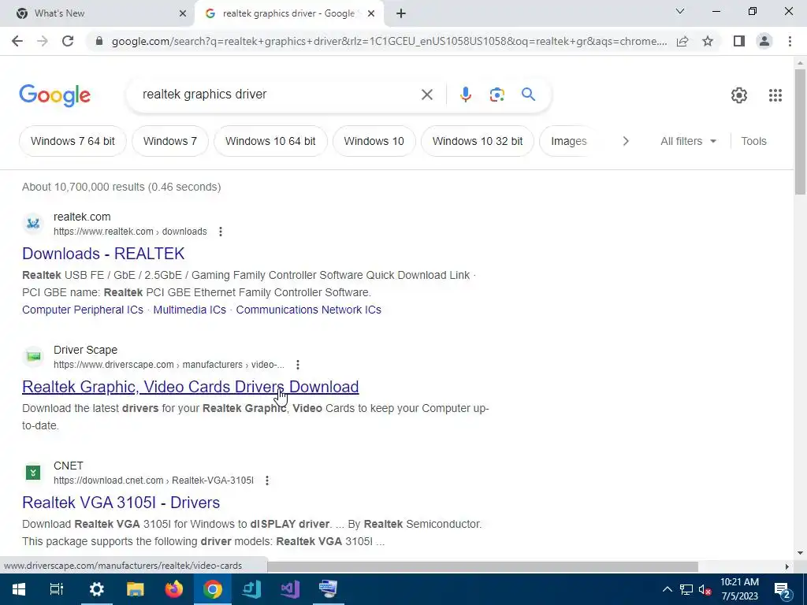The height and width of the screenshot is (605, 807).
Task: Share this page from address bar
Action: point(682,41)
